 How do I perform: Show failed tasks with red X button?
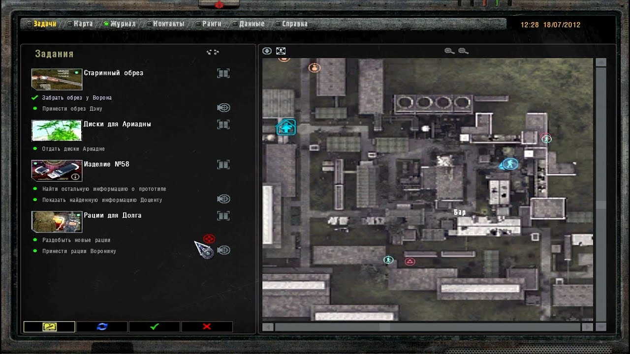tap(207, 326)
